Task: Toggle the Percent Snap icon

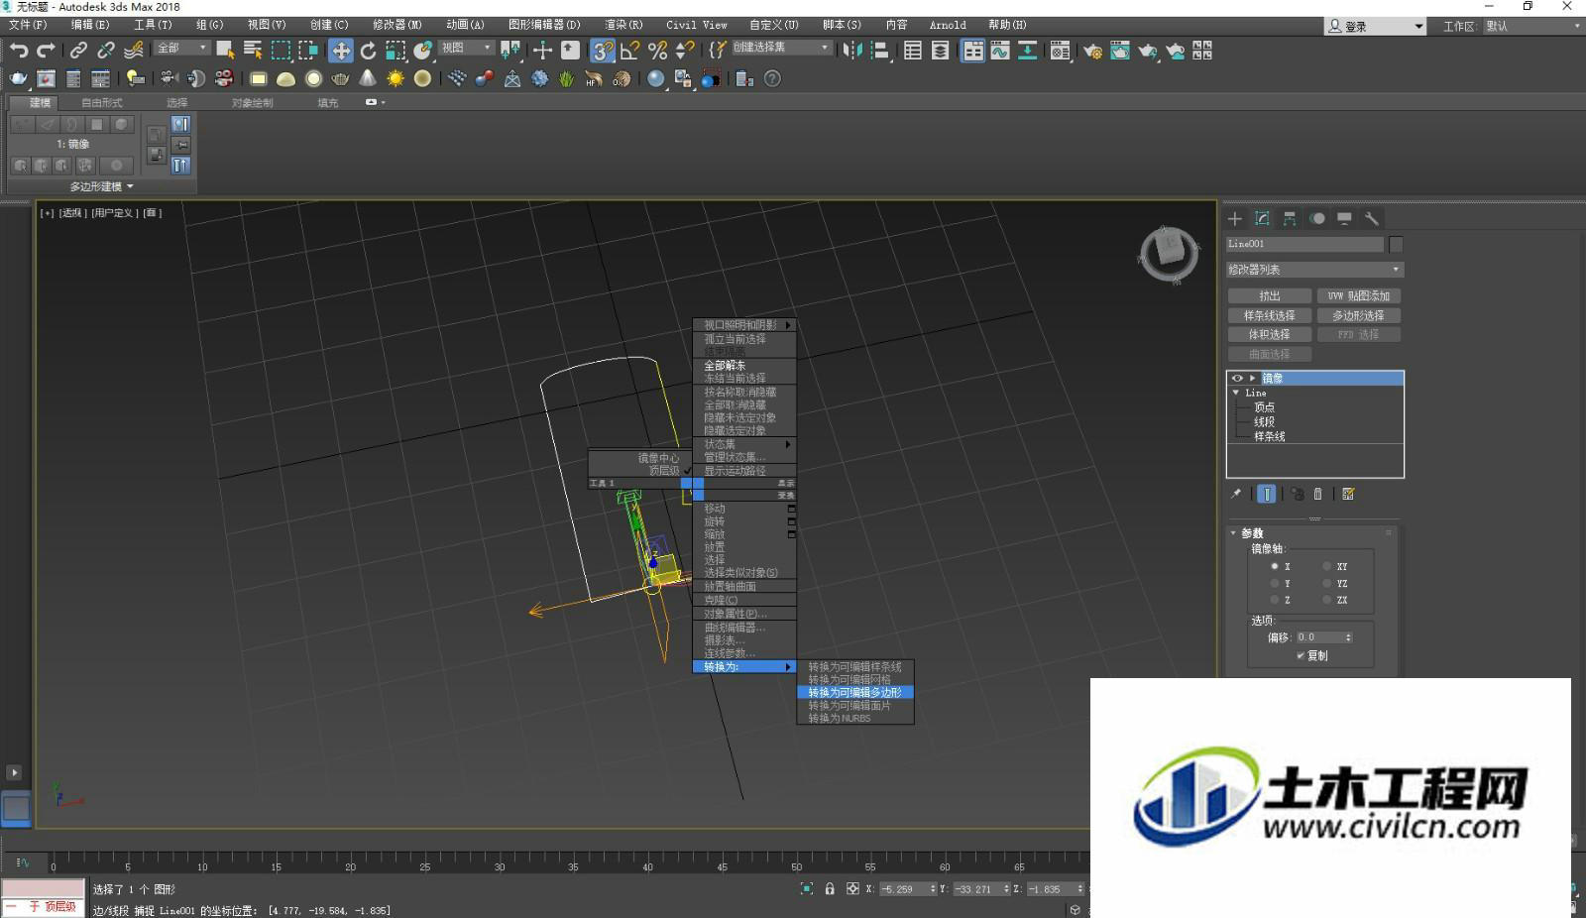Action: coord(656,50)
